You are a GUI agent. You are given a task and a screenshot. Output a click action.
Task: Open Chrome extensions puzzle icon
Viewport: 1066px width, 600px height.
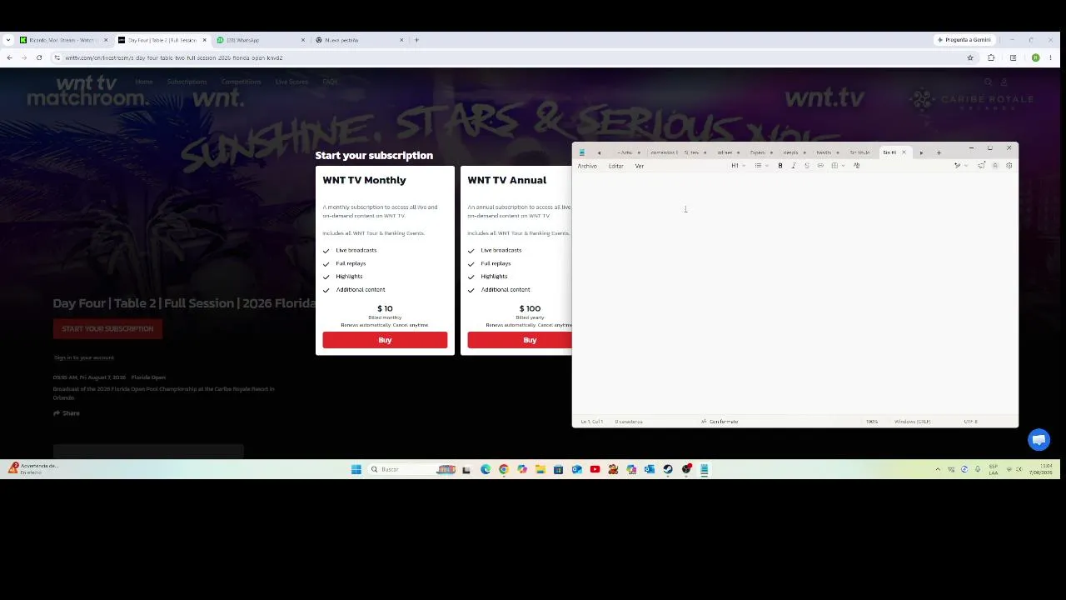[991, 57]
